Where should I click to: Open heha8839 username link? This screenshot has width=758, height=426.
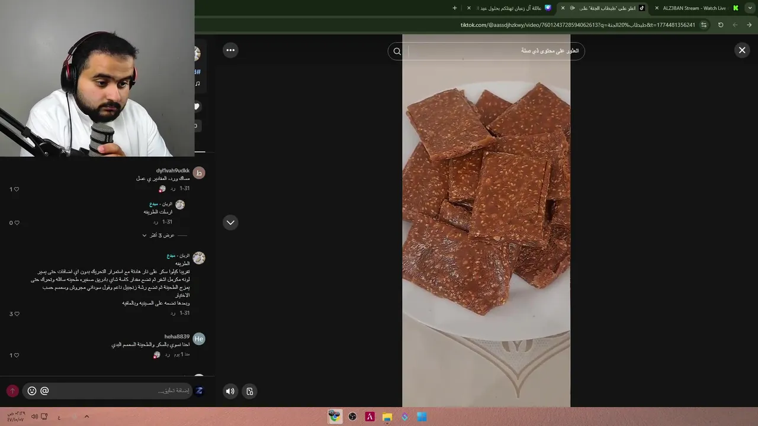click(177, 337)
